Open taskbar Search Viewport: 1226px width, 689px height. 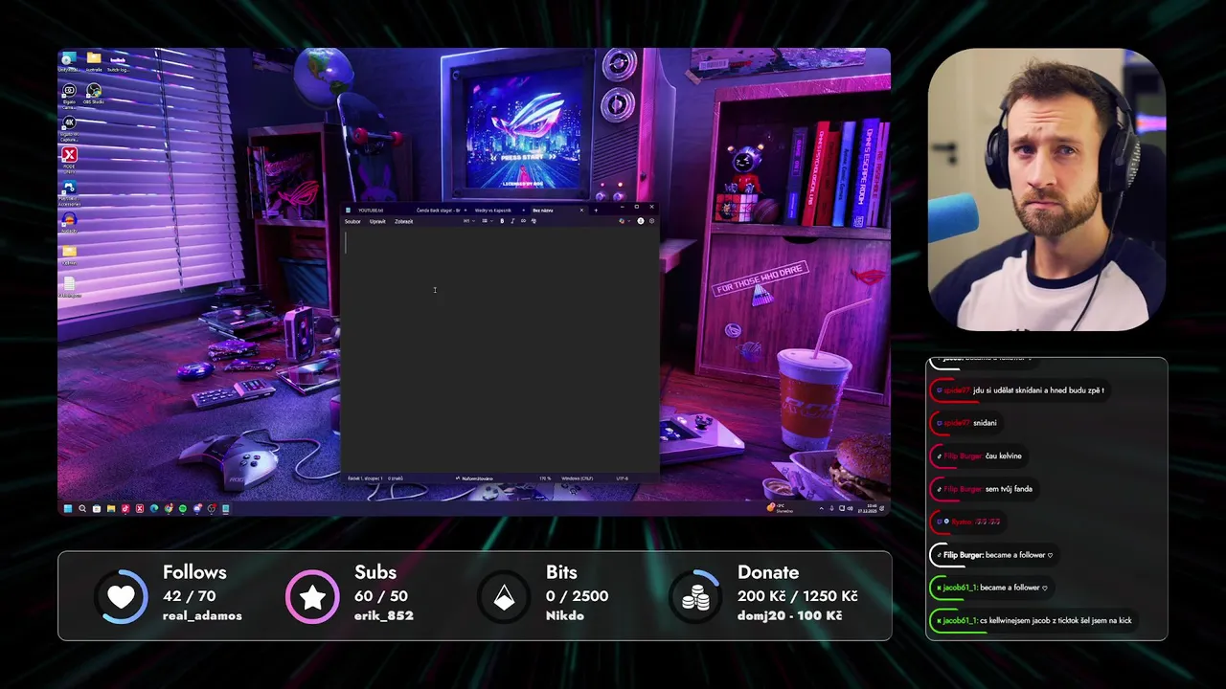pos(82,508)
